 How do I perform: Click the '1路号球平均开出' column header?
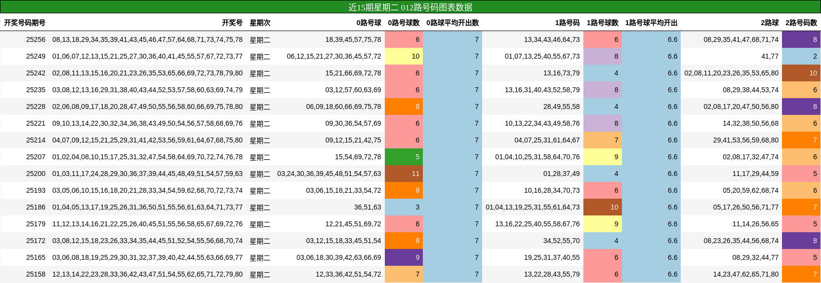[x=651, y=23]
